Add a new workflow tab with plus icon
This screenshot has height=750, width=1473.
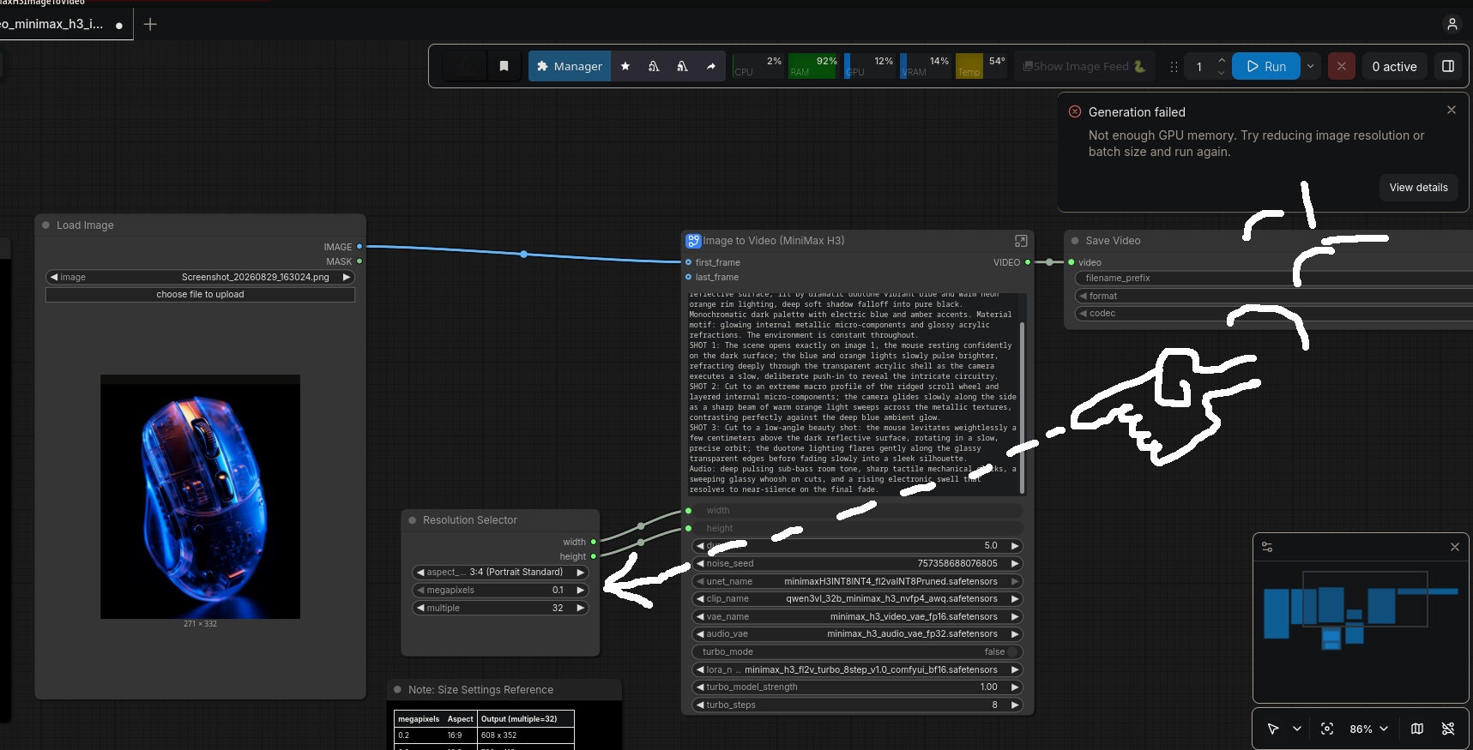[x=150, y=24]
